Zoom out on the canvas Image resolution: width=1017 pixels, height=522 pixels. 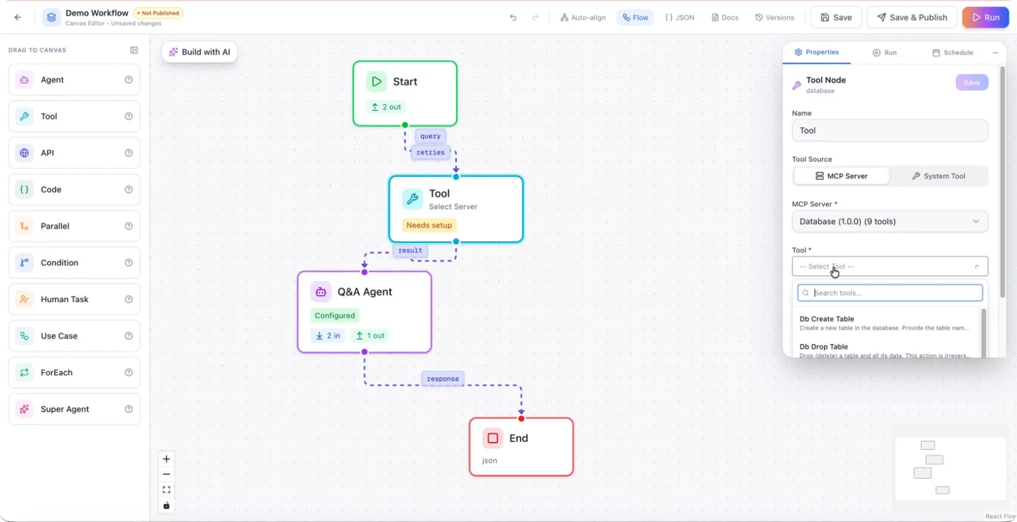(x=167, y=474)
